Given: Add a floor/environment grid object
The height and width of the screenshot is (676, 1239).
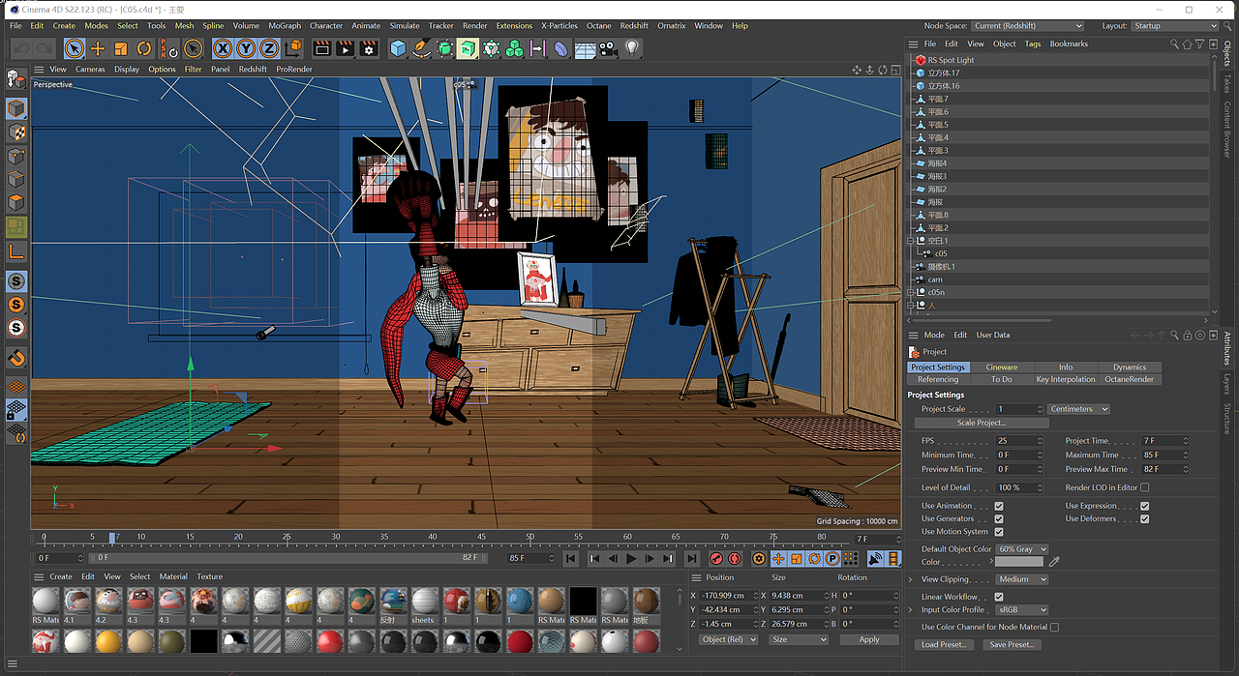Looking at the screenshot, I should (586, 48).
